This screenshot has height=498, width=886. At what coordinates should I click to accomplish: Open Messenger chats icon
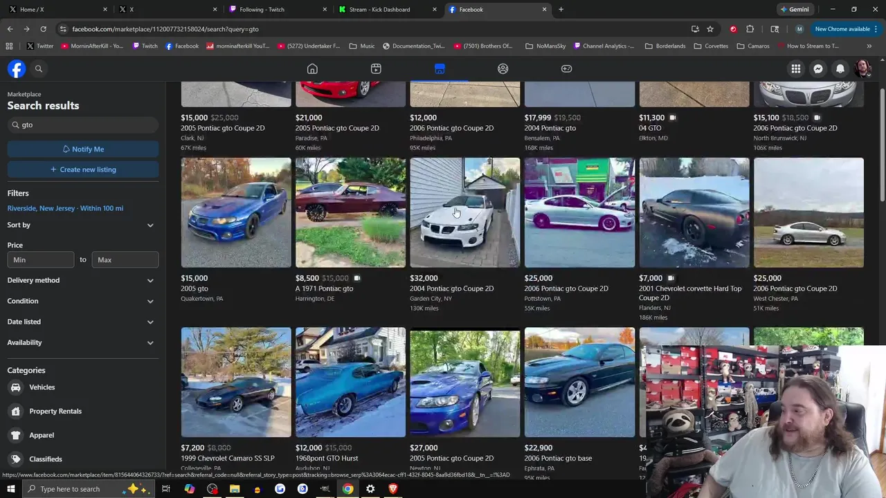click(818, 68)
